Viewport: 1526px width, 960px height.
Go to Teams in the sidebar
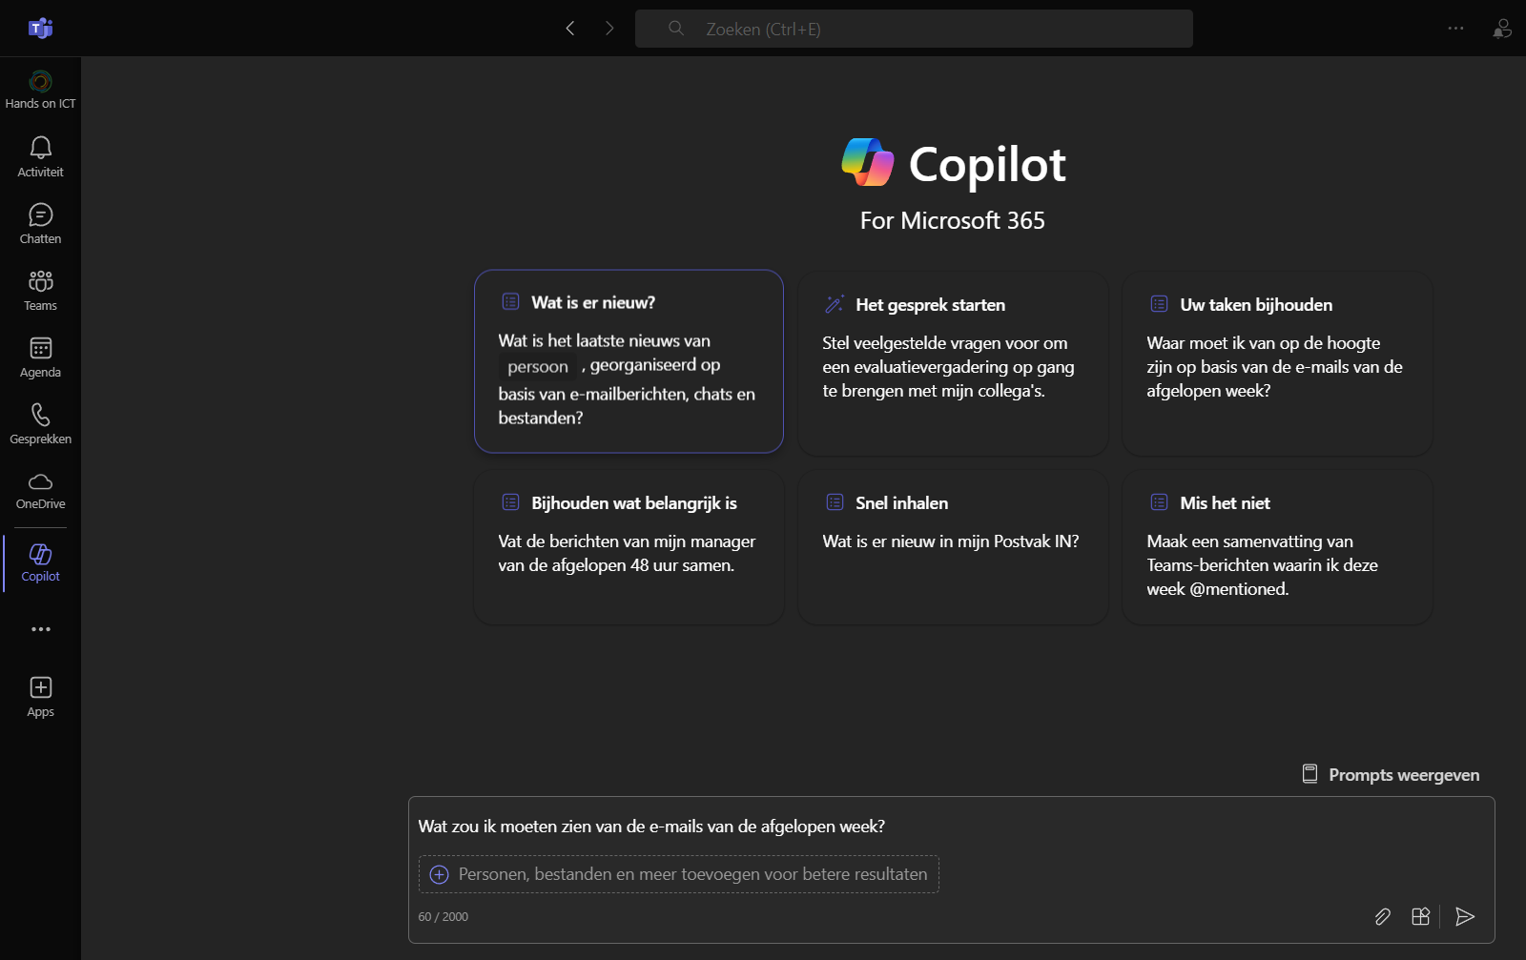point(40,290)
